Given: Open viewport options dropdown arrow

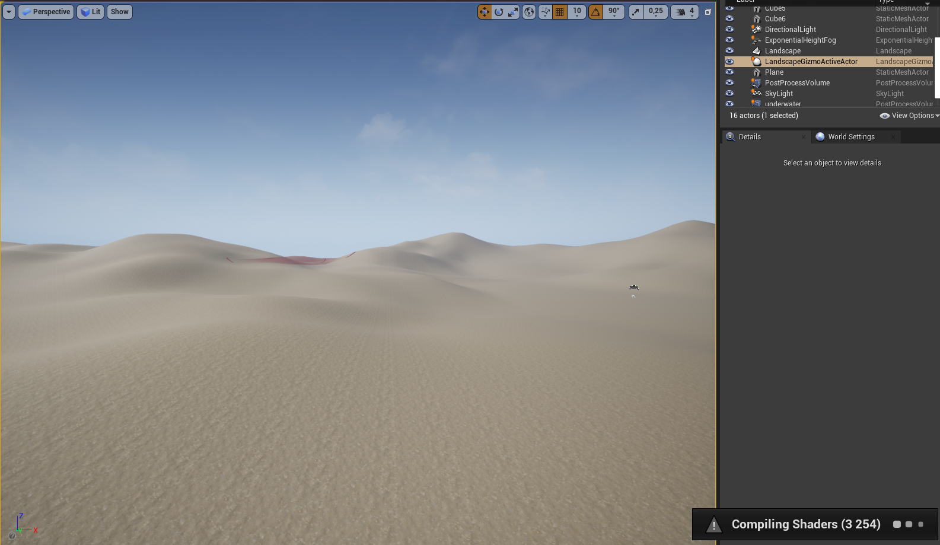Looking at the screenshot, I should coord(9,12).
